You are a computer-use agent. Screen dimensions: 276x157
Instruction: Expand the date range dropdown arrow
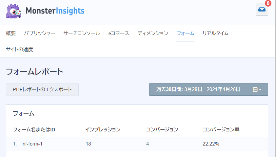click(x=260, y=89)
